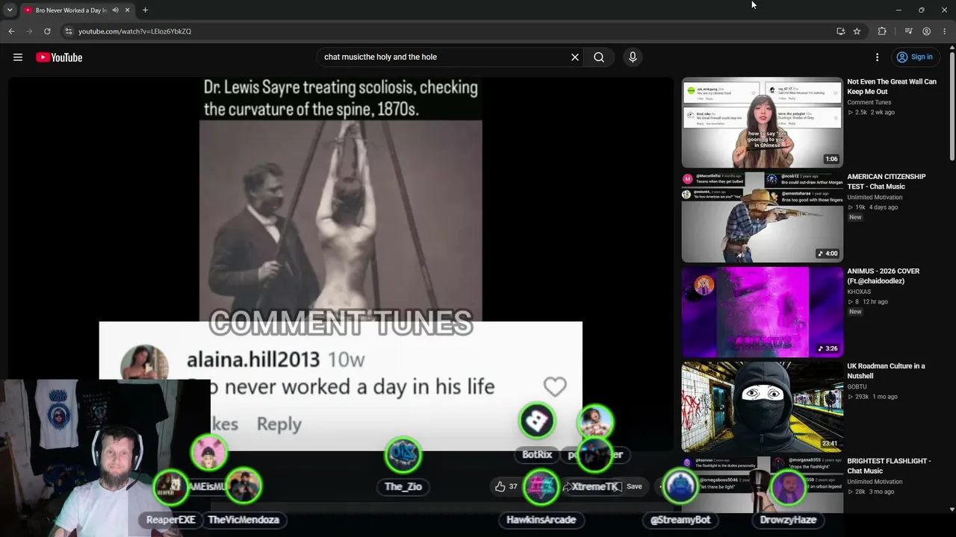Click TheVicMendoza avatar bubble
The height and width of the screenshot is (537, 956).
pos(243,486)
